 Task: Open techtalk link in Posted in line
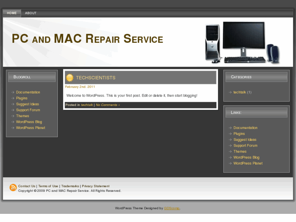(87, 105)
